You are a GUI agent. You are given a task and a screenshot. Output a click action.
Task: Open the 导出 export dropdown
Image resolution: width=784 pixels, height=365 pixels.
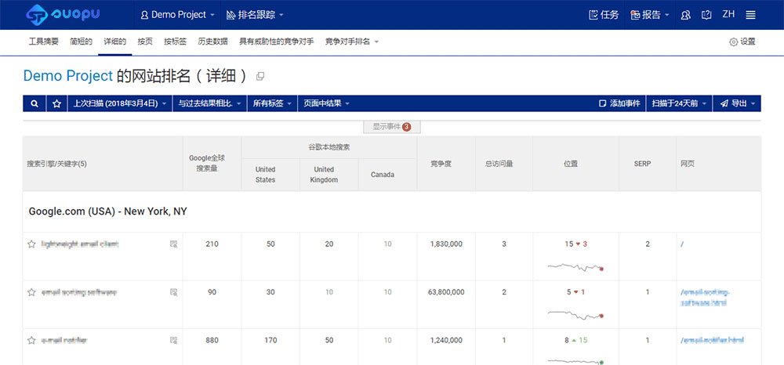737,103
